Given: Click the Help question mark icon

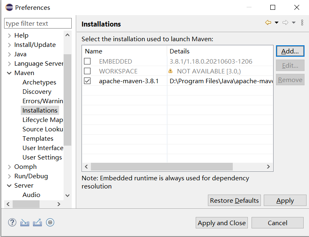Looking at the screenshot, I should [x=12, y=222].
